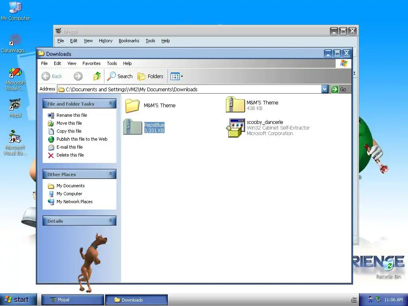Viewport: 408px width, 306px height.
Task: Open Mypal window File menu
Action: click(x=61, y=41)
